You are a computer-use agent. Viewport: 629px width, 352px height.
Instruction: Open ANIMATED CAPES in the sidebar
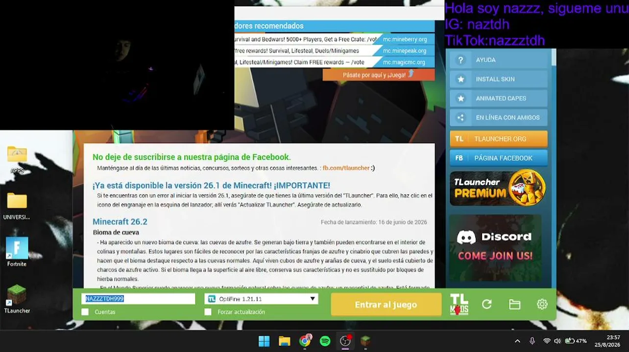point(499,98)
